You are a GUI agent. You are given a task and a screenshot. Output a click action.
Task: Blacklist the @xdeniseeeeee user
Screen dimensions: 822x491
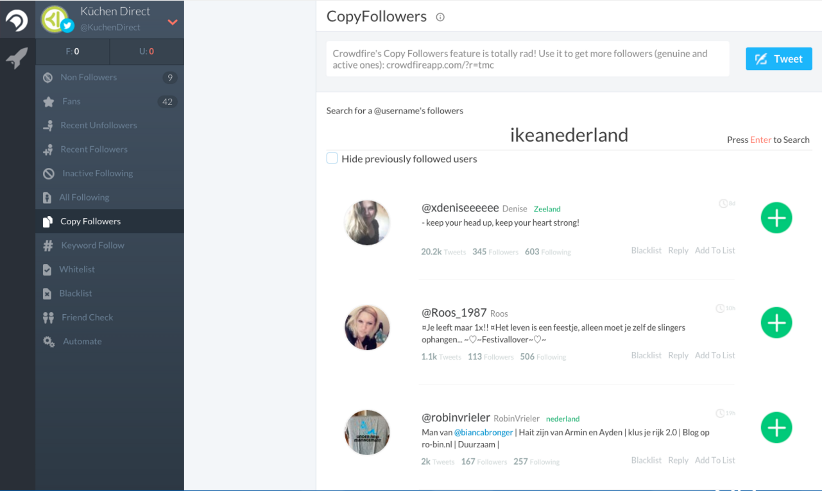(646, 251)
